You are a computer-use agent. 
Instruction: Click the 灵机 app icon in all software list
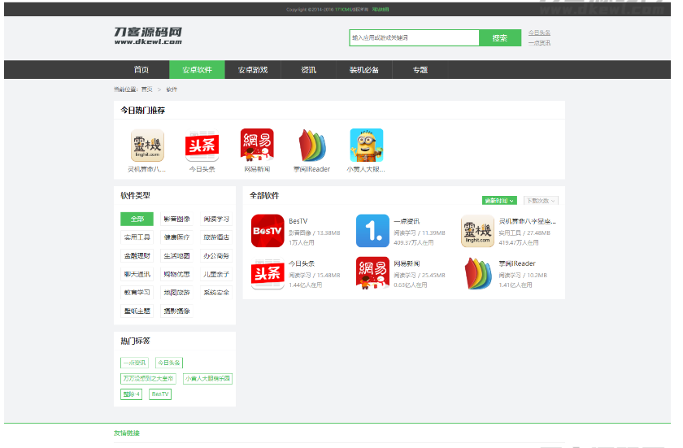pos(477,231)
